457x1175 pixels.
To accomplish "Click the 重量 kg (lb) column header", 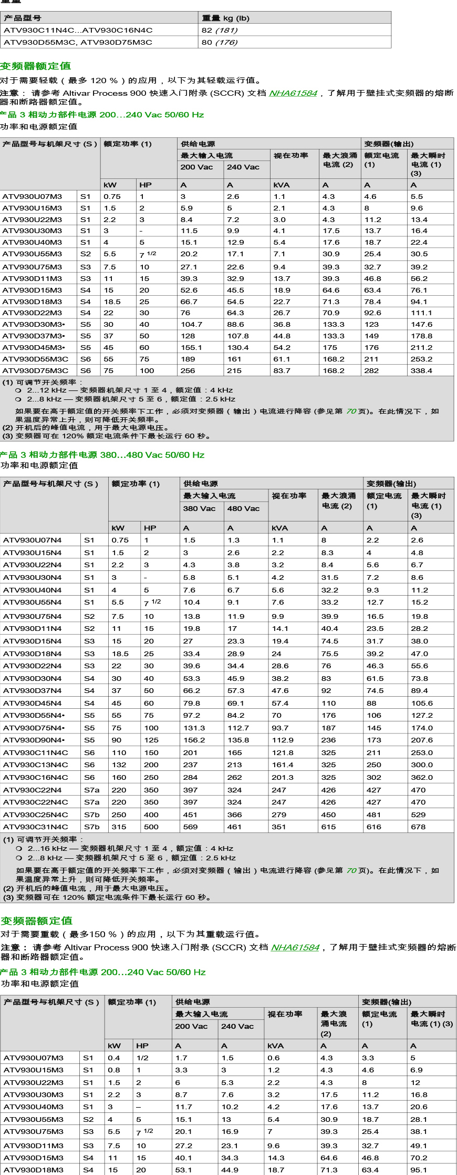I will pyautogui.click(x=226, y=18).
